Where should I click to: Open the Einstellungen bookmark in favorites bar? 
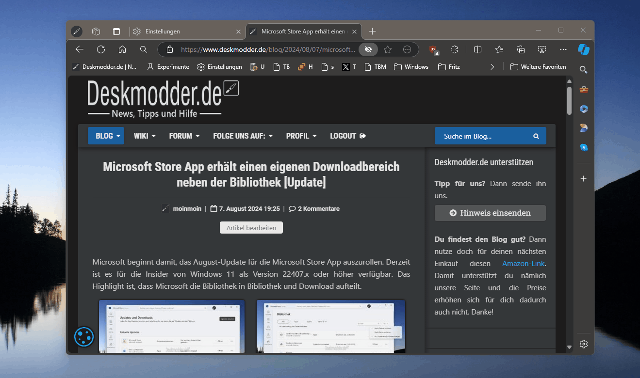[219, 67]
